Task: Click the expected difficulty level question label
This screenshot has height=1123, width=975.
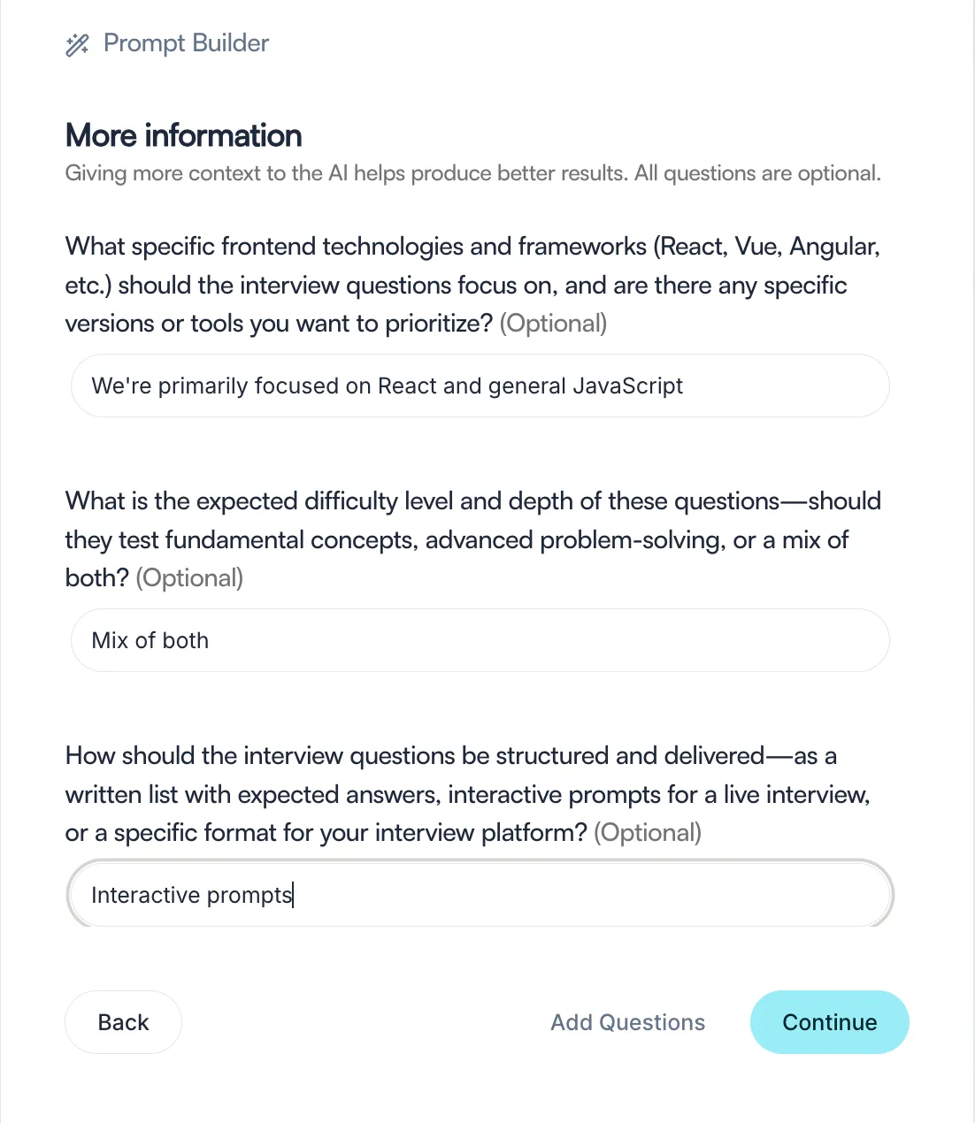Action: pyautogui.click(x=473, y=539)
